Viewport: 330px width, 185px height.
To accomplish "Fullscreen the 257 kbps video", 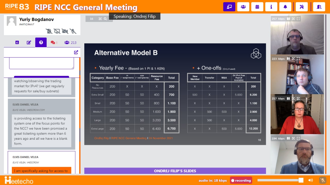I will pyautogui.click(x=298, y=19).
